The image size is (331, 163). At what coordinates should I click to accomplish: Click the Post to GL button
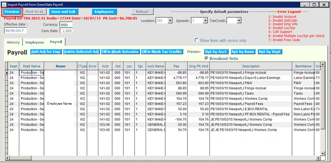tap(35, 12)
